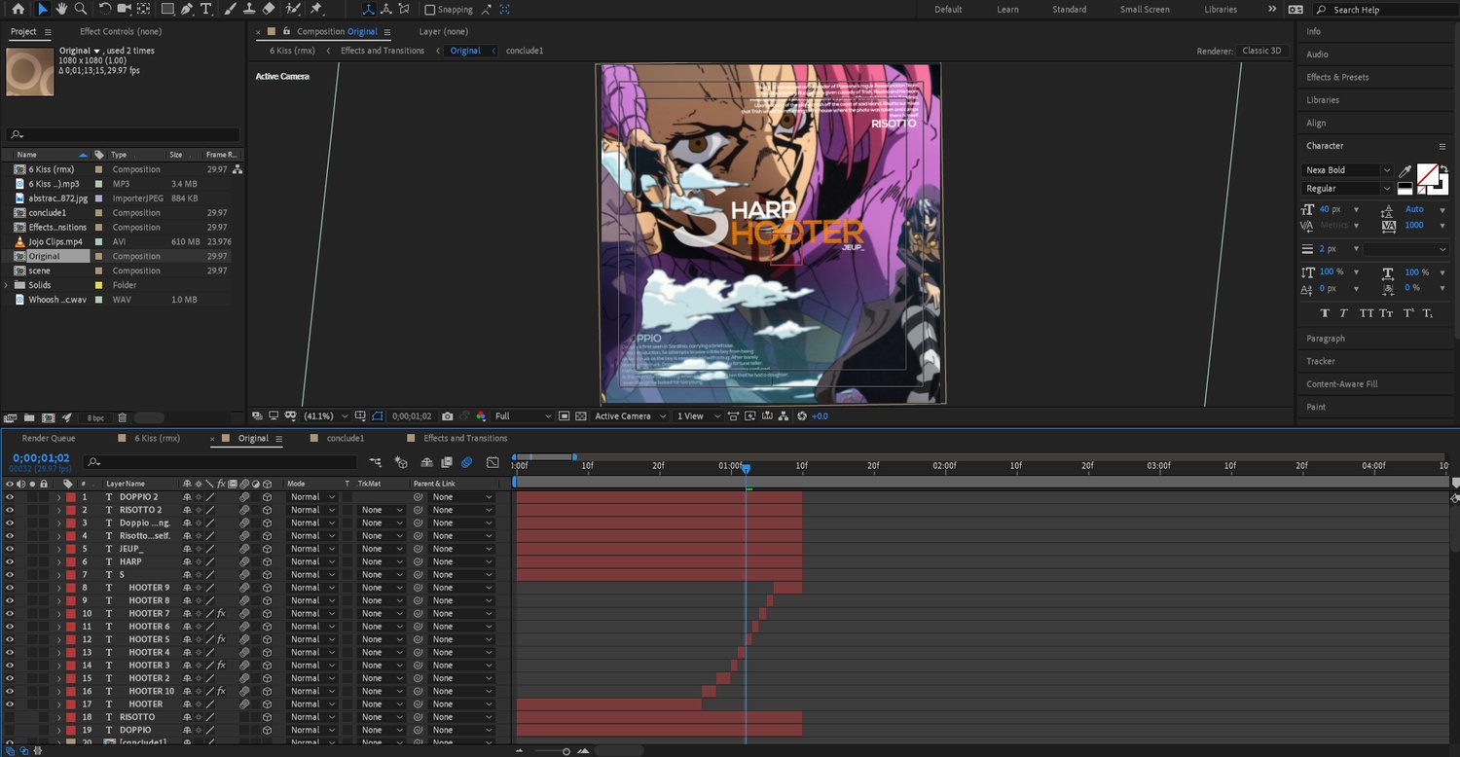1460x757 pixels.
Task: Click the Home icon in the toolbar
Action: pos(18,9)
